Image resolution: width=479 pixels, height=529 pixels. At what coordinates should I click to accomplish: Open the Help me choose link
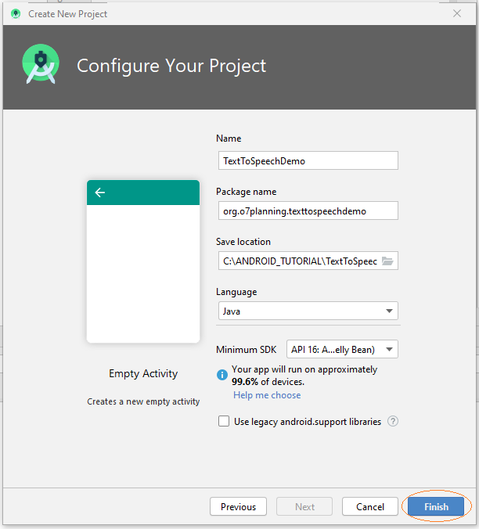pos(267,395)
